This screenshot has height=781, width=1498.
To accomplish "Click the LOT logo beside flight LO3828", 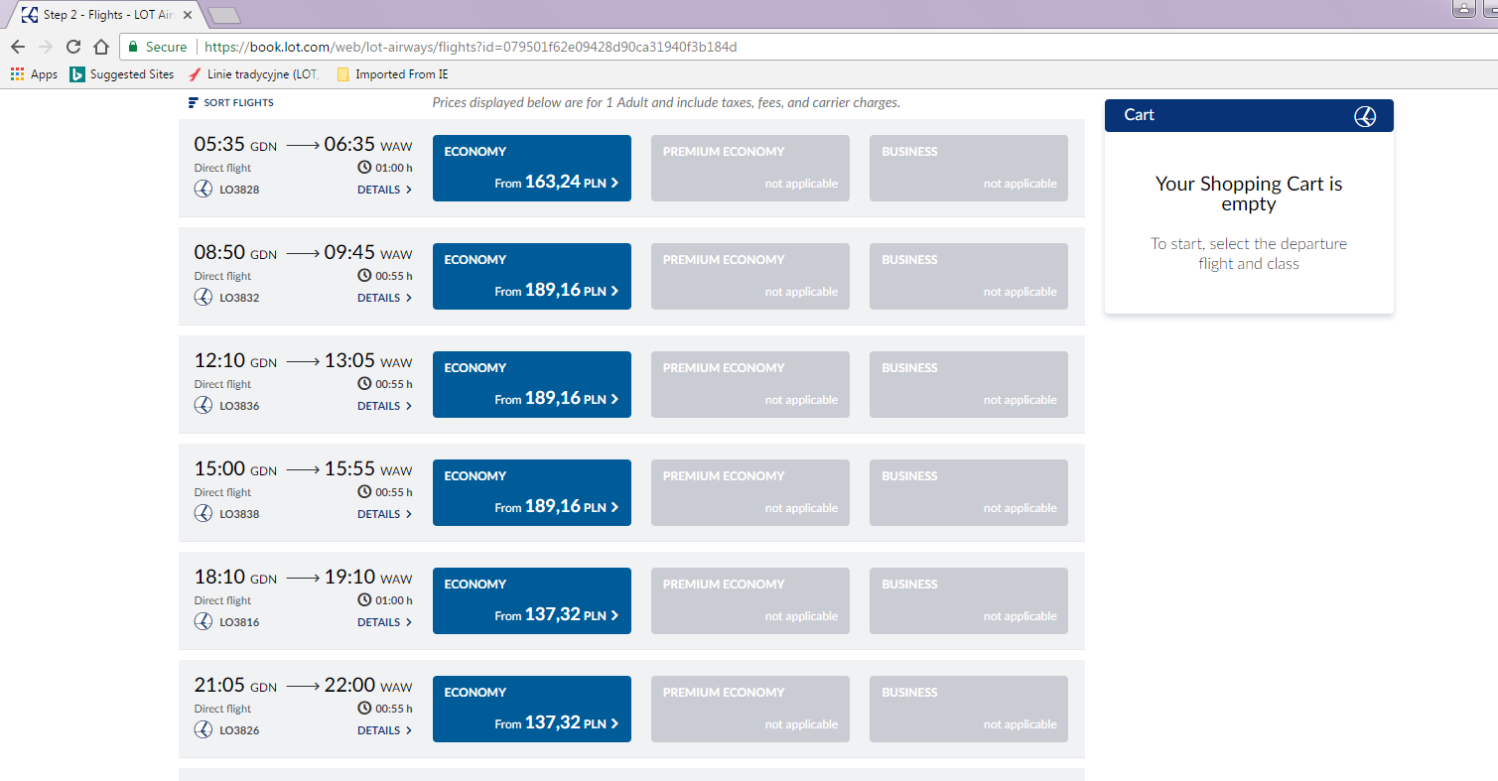I will 204,189.
